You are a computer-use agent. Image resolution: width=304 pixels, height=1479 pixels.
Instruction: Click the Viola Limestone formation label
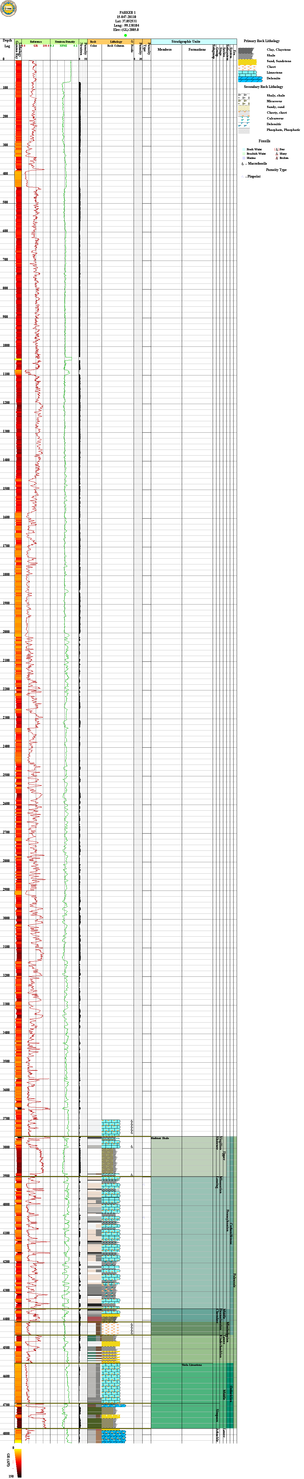(192, 1365)
